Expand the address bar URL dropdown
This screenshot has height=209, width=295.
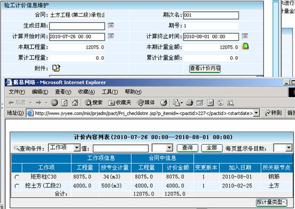point(256,113)
